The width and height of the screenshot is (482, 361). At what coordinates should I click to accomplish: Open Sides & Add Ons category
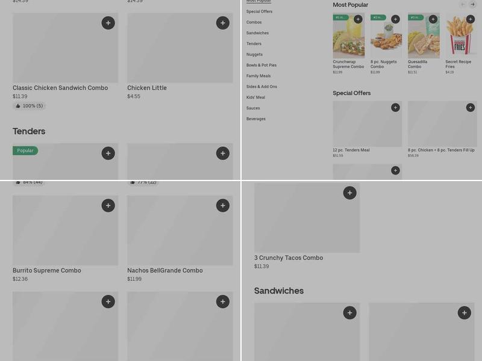[x=261, y=87]
